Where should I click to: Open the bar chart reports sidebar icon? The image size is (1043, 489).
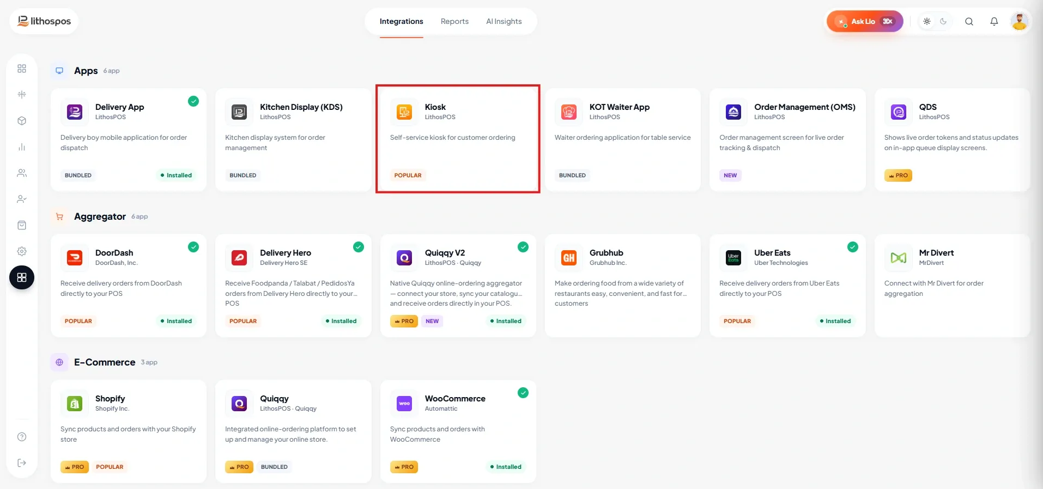pos(22,147)
